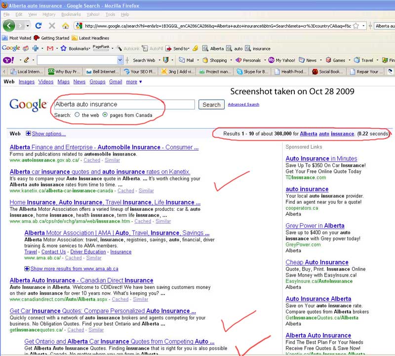Image resolution: width=395 pixels, height=356 pixels.
Task: Click the Google Search button
Action: pyautogui.click(x=211, y=105)
